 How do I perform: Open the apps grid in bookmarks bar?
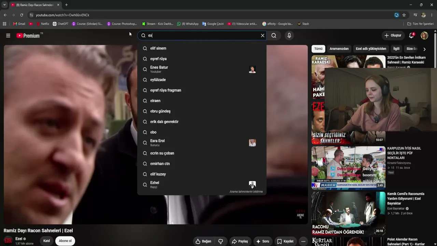pyautogui.click(x=4, y=24)
